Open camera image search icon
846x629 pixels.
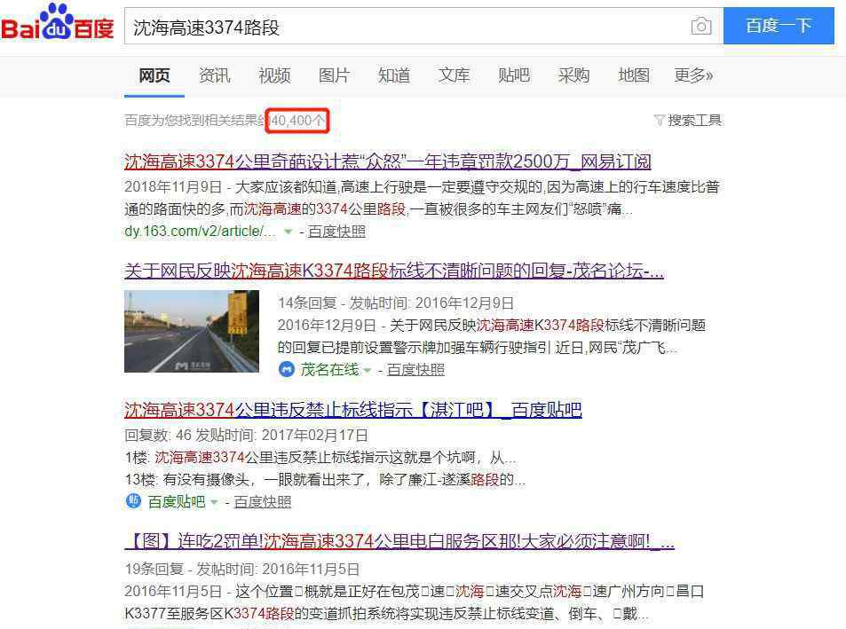click(701, 26)
